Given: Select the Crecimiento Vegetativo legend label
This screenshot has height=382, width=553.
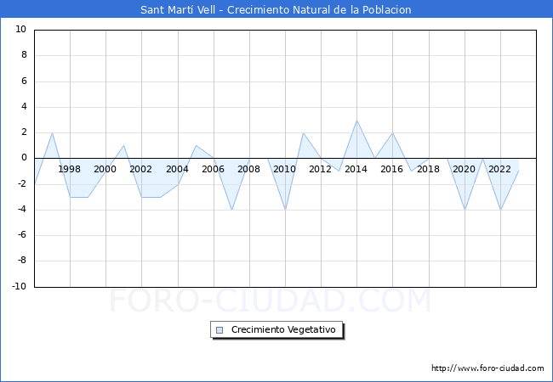Looking at the screenshot, I should pyautogui.click(x=283, y=329).
